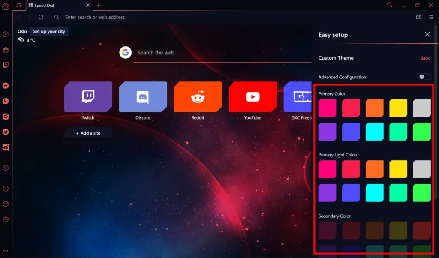Click the Custom Theme heading
439x258 pixels.
coord(336,58)
